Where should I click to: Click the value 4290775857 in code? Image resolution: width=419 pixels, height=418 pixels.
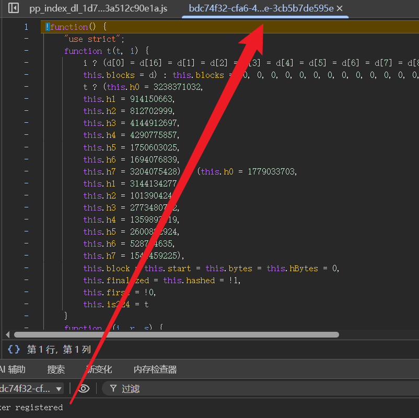154,135
